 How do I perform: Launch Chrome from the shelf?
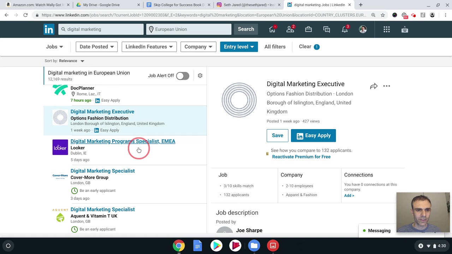(x=179, y=246)
